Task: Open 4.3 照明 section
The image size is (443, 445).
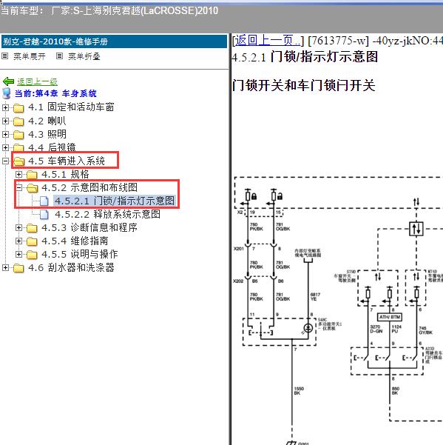Action: pos(47,134)
